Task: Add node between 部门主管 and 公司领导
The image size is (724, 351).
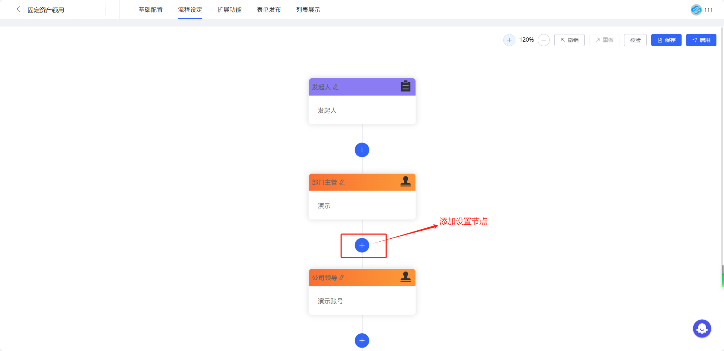Action: [362, 245]
